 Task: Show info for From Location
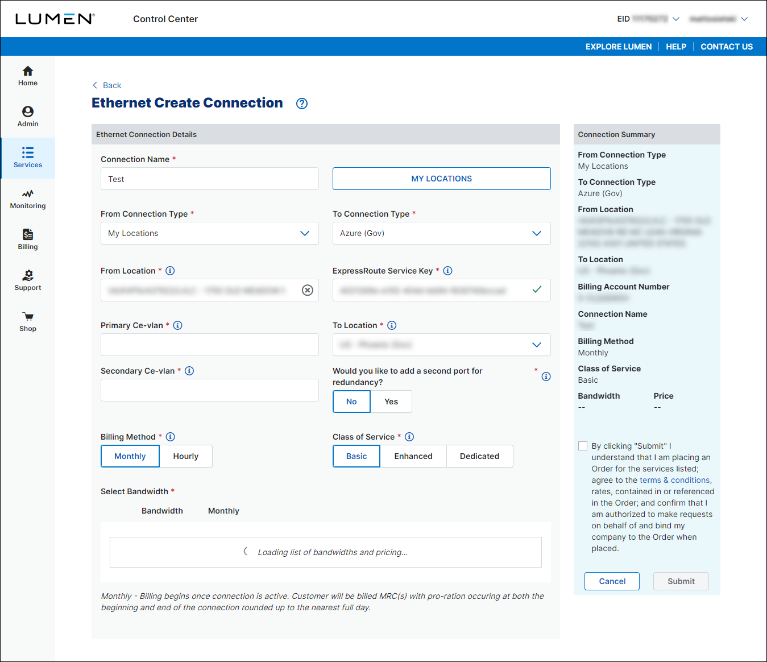click(x=170, y=271)
